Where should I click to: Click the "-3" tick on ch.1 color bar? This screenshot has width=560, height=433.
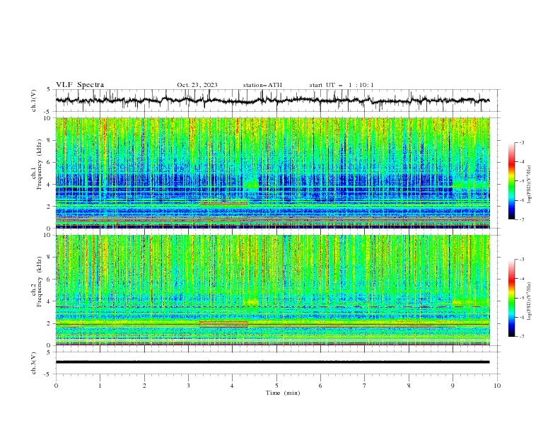[x=521, y=142]
